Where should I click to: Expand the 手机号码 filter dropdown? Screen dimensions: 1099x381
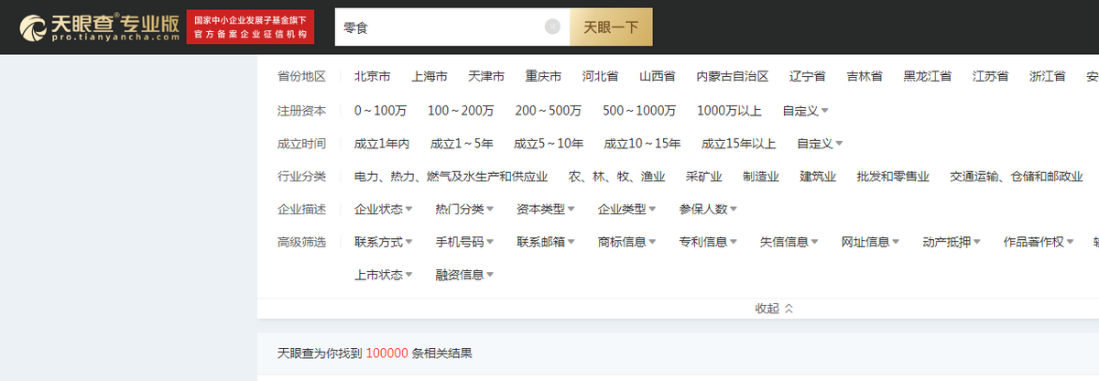pyautogui.click(x=465, y=243)
